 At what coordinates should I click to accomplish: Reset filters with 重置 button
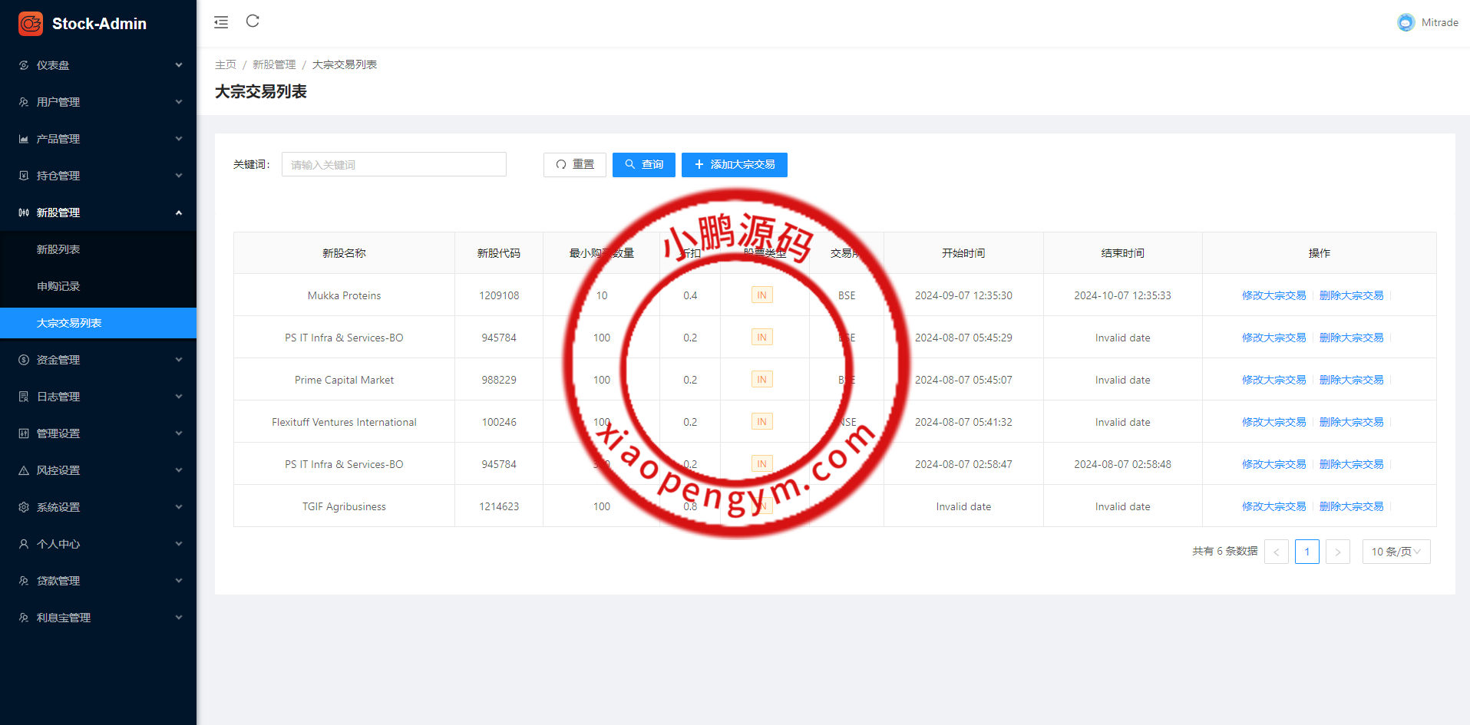pyautogui.click(x=574, y=165)
